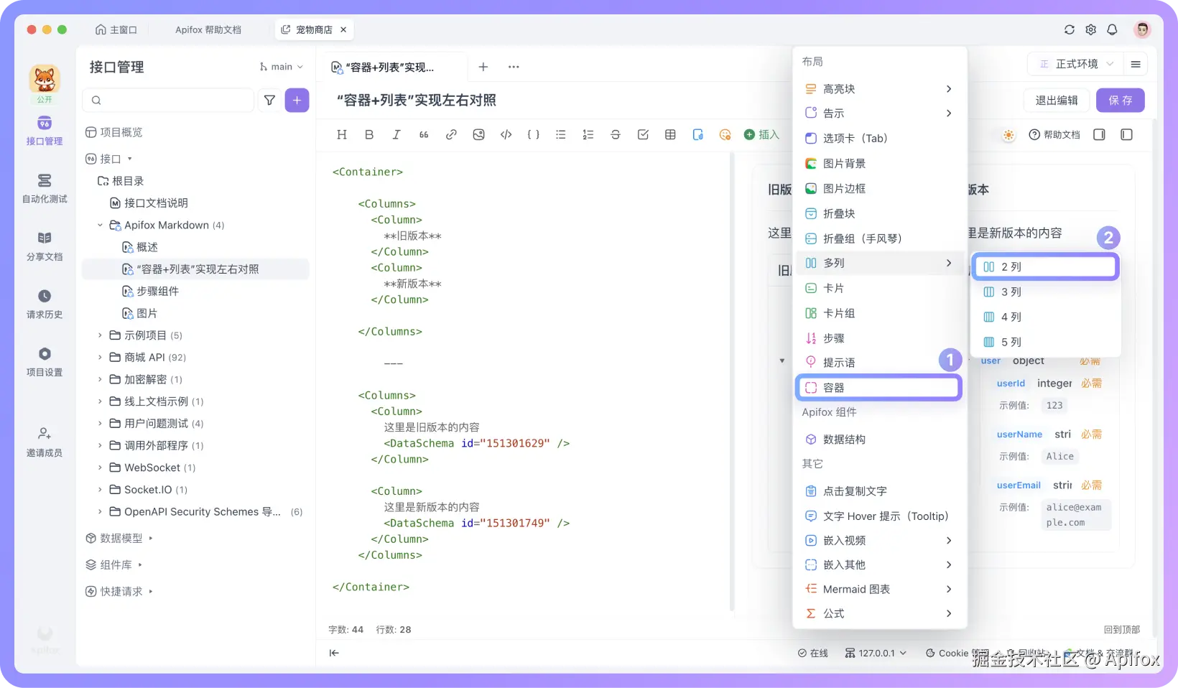
Task: Open the user avatar menu
Action: [x=1142, y=29]
